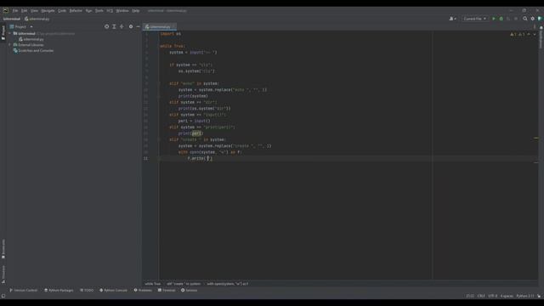Open Python Packages tool window
Image resolution: width=544 pixels, height=306 pixels.
point(59,291)
